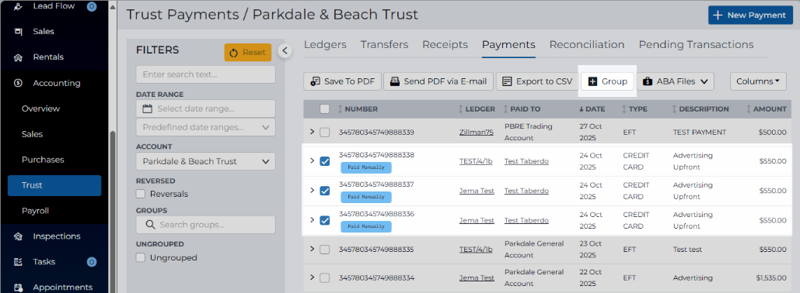Click the Rentals house sidebar icon

[x=19, y=57]
